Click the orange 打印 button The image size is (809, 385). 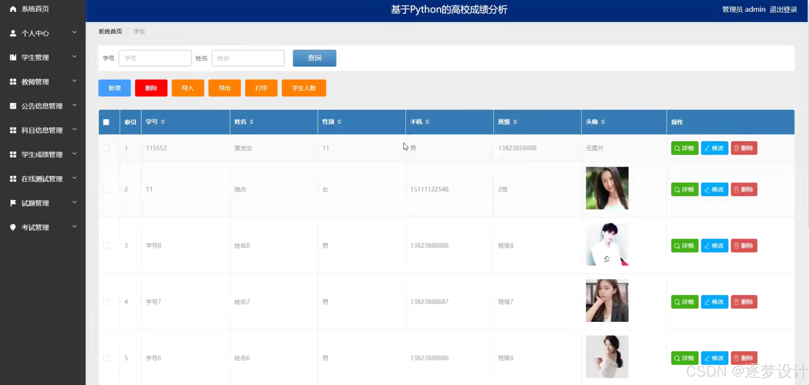(261, 88)
